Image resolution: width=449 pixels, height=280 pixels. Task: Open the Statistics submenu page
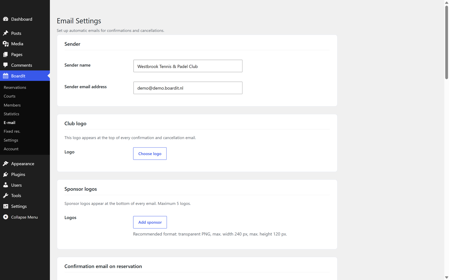tap(12, 114)
